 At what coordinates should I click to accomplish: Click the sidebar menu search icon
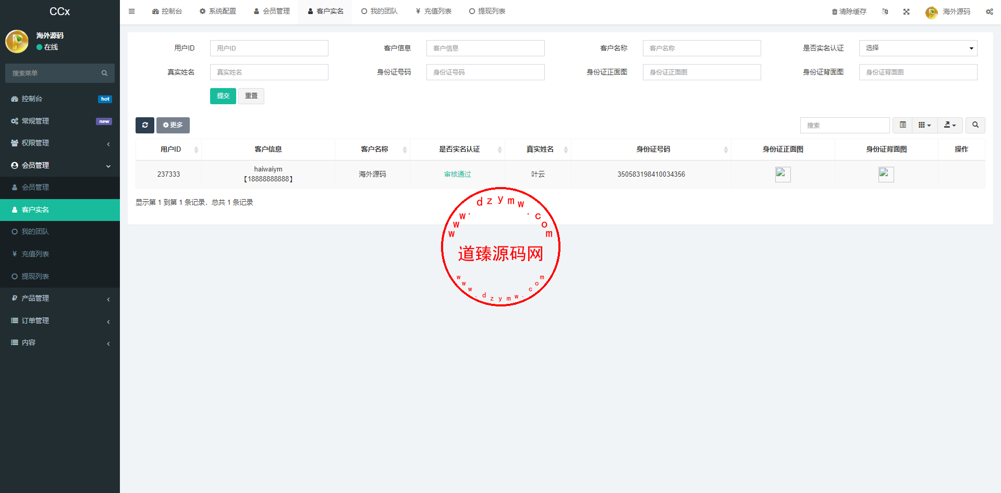104,73
